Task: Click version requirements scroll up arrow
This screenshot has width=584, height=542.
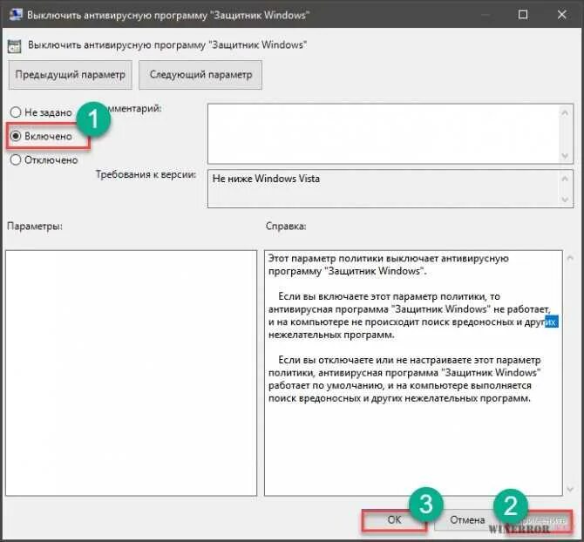Action: (565, 179)
